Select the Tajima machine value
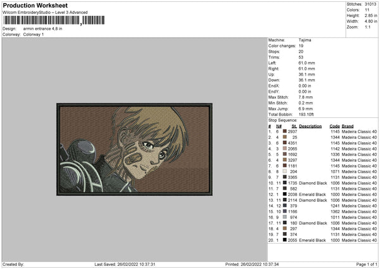380x269 pixels. (x=305, y=40)
